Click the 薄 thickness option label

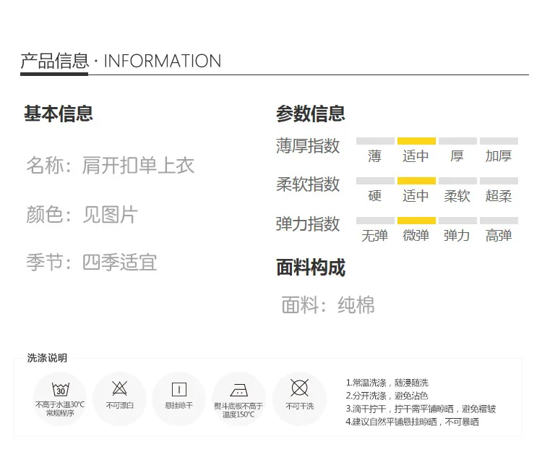(374, 156)
